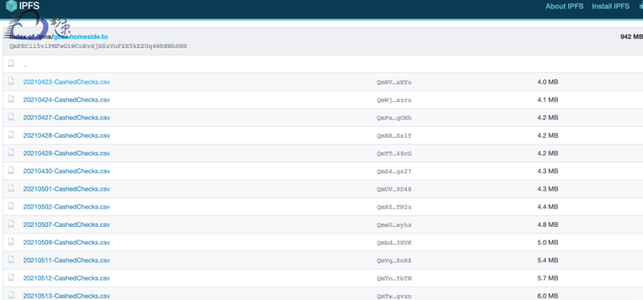This screenshot has height=300, width=643.
Task: Click the 4.8 MB size value
Action: pyautogui.click(x=547, y=225)
